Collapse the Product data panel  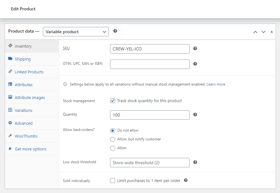[x=272, y=31]
